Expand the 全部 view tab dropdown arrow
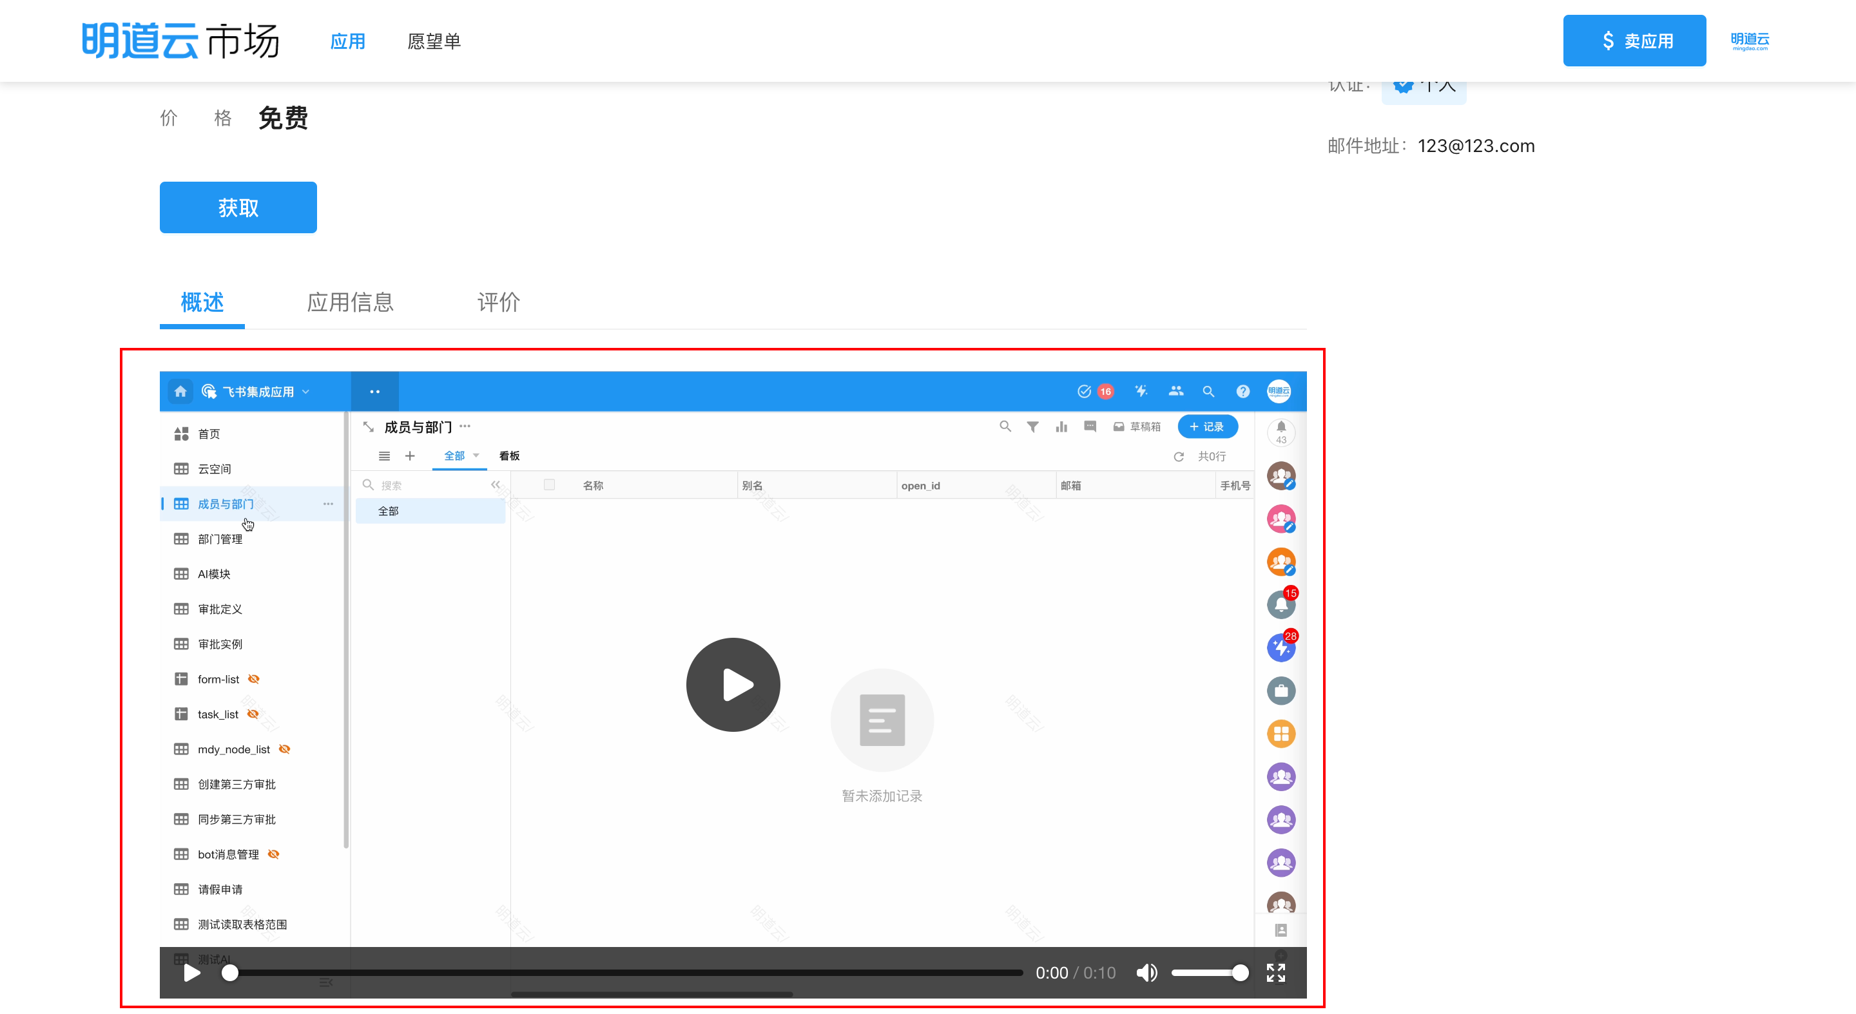The height and width of the screenshot is (1014, 1856). (x=476, y=456)
